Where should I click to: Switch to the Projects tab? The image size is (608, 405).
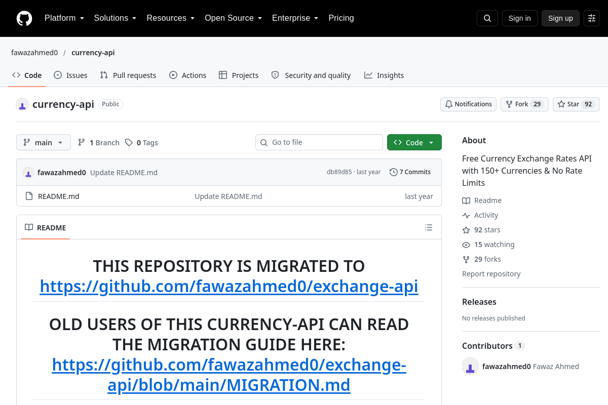[239, 75]
